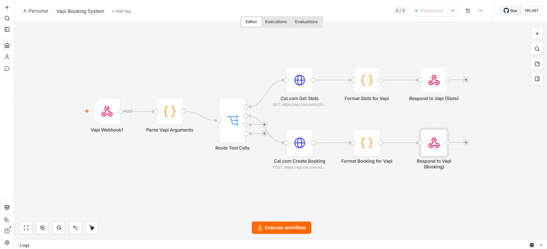Select the Cal.com Create Booking node
Screen dimensions: 547x249
[x=300, y=143]
